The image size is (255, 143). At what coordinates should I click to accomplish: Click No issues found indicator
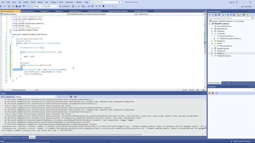[18, 90]
